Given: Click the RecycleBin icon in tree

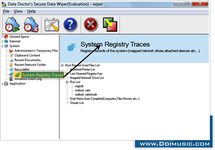Looking at the screenshot, I should pos(11,70).
